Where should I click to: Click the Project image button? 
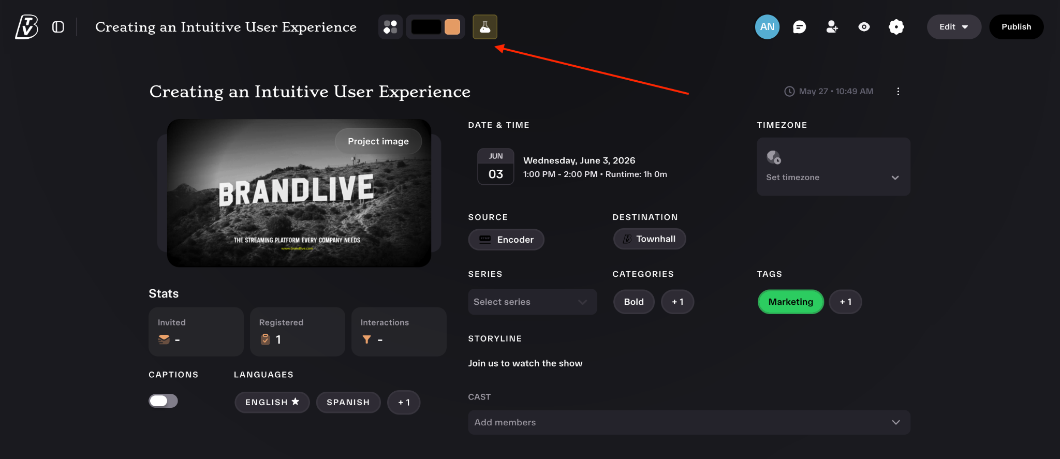click(378, 141)
